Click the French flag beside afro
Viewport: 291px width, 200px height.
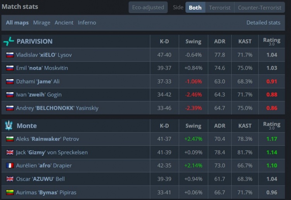(x=10, y=166)
